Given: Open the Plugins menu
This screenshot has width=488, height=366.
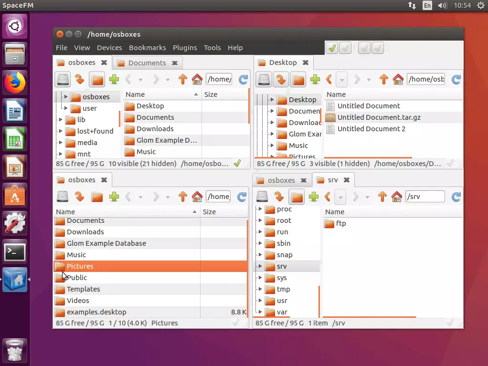Looking at the screenshot, I should tap(185, 48).
